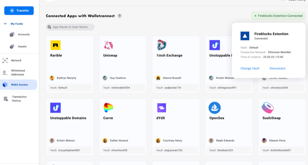Screen dimensions: 308x165
Task: Click Unstoppable logo in top row
Action: [x=214, y=45]
